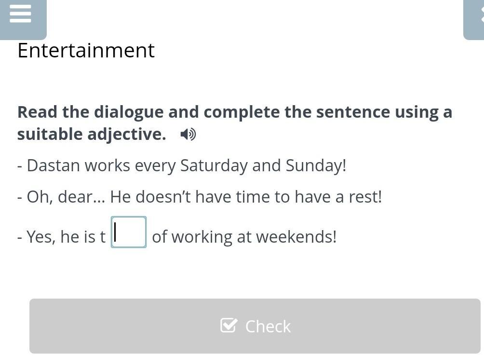Play the audio with the speaker icon
The height and width of the screenshot is (356, 484).
pos(188,134)
